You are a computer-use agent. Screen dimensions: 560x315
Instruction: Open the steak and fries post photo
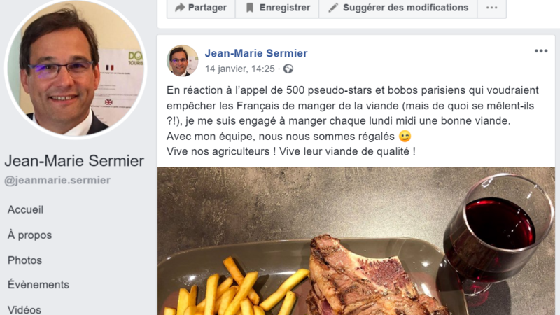(x=356, y=241)
